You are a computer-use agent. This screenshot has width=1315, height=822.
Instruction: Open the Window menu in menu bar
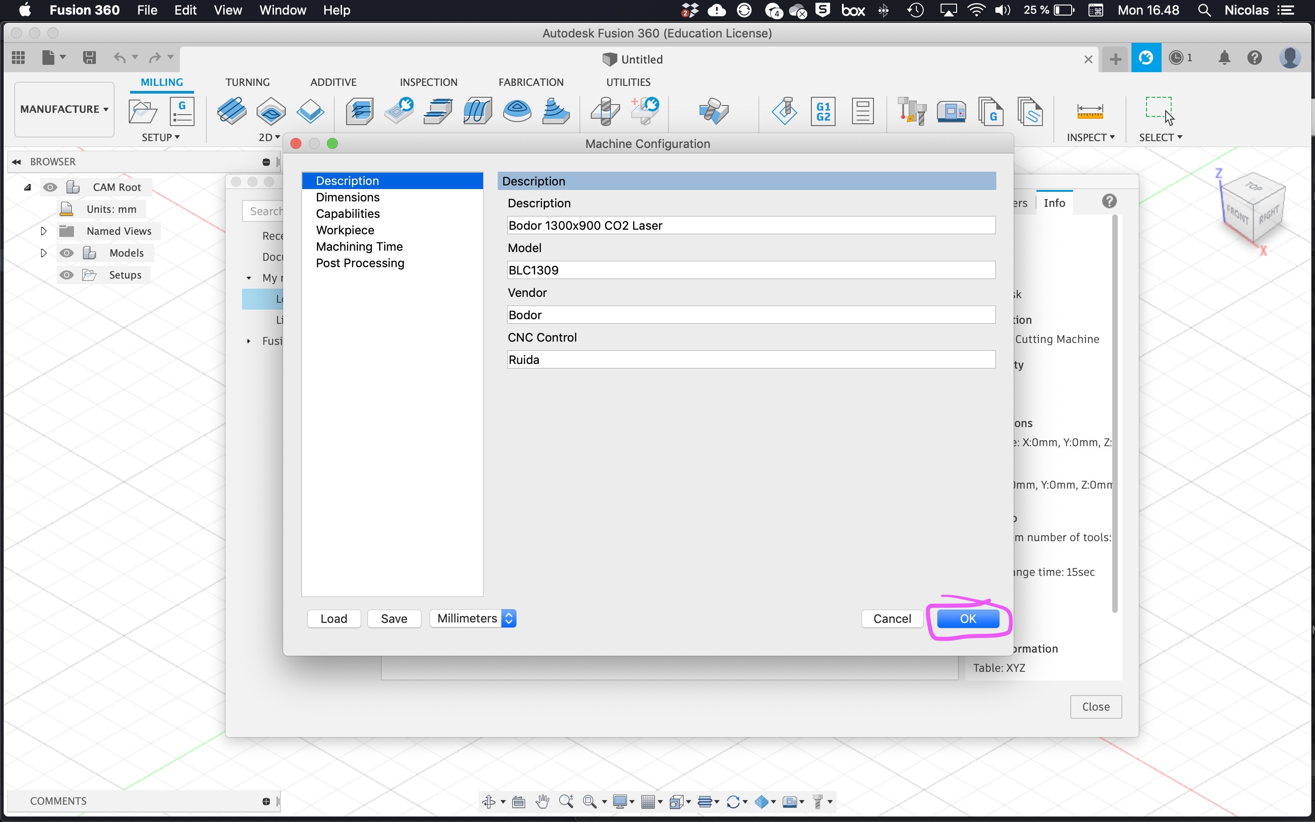283,11
